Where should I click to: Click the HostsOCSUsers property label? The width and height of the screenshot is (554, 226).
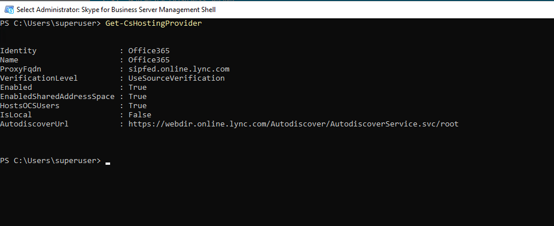point(30,106)
